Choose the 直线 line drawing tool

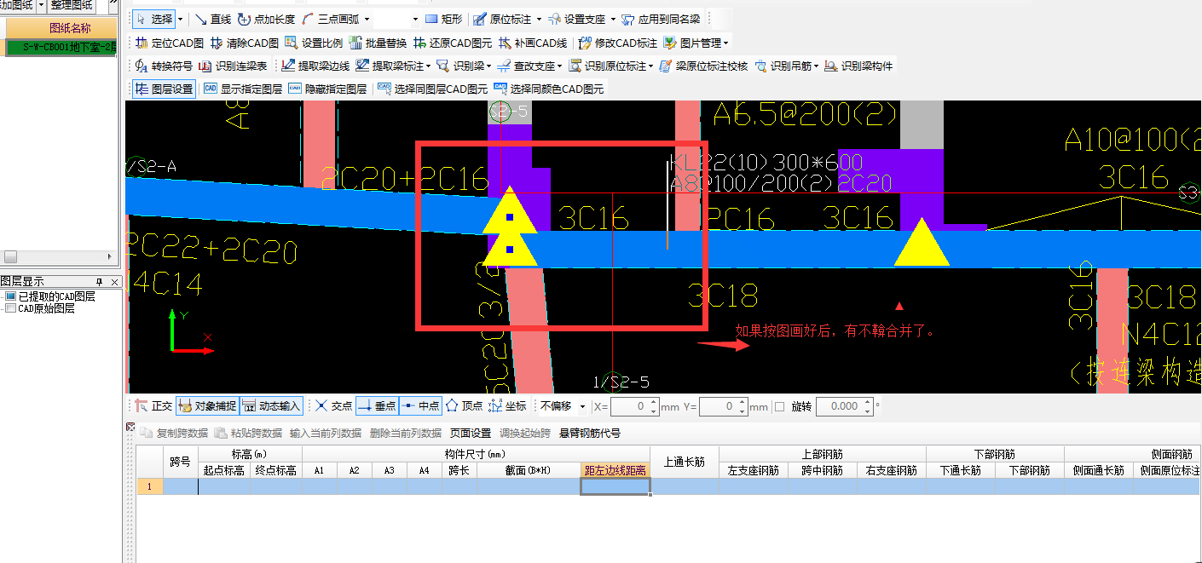coord(212,19)
